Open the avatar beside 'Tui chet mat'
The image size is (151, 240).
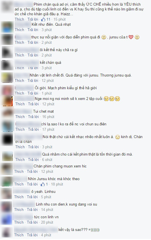click(7, 114)
